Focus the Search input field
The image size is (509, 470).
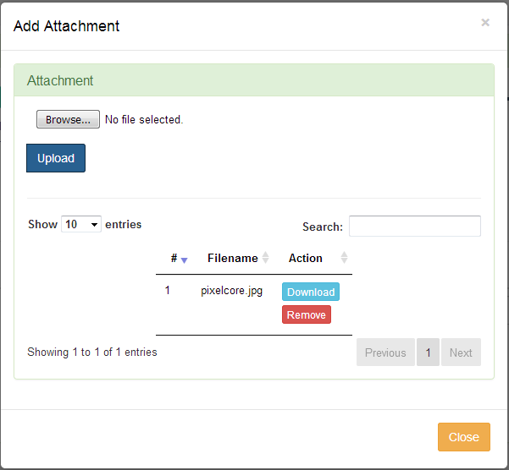[415, 226]
